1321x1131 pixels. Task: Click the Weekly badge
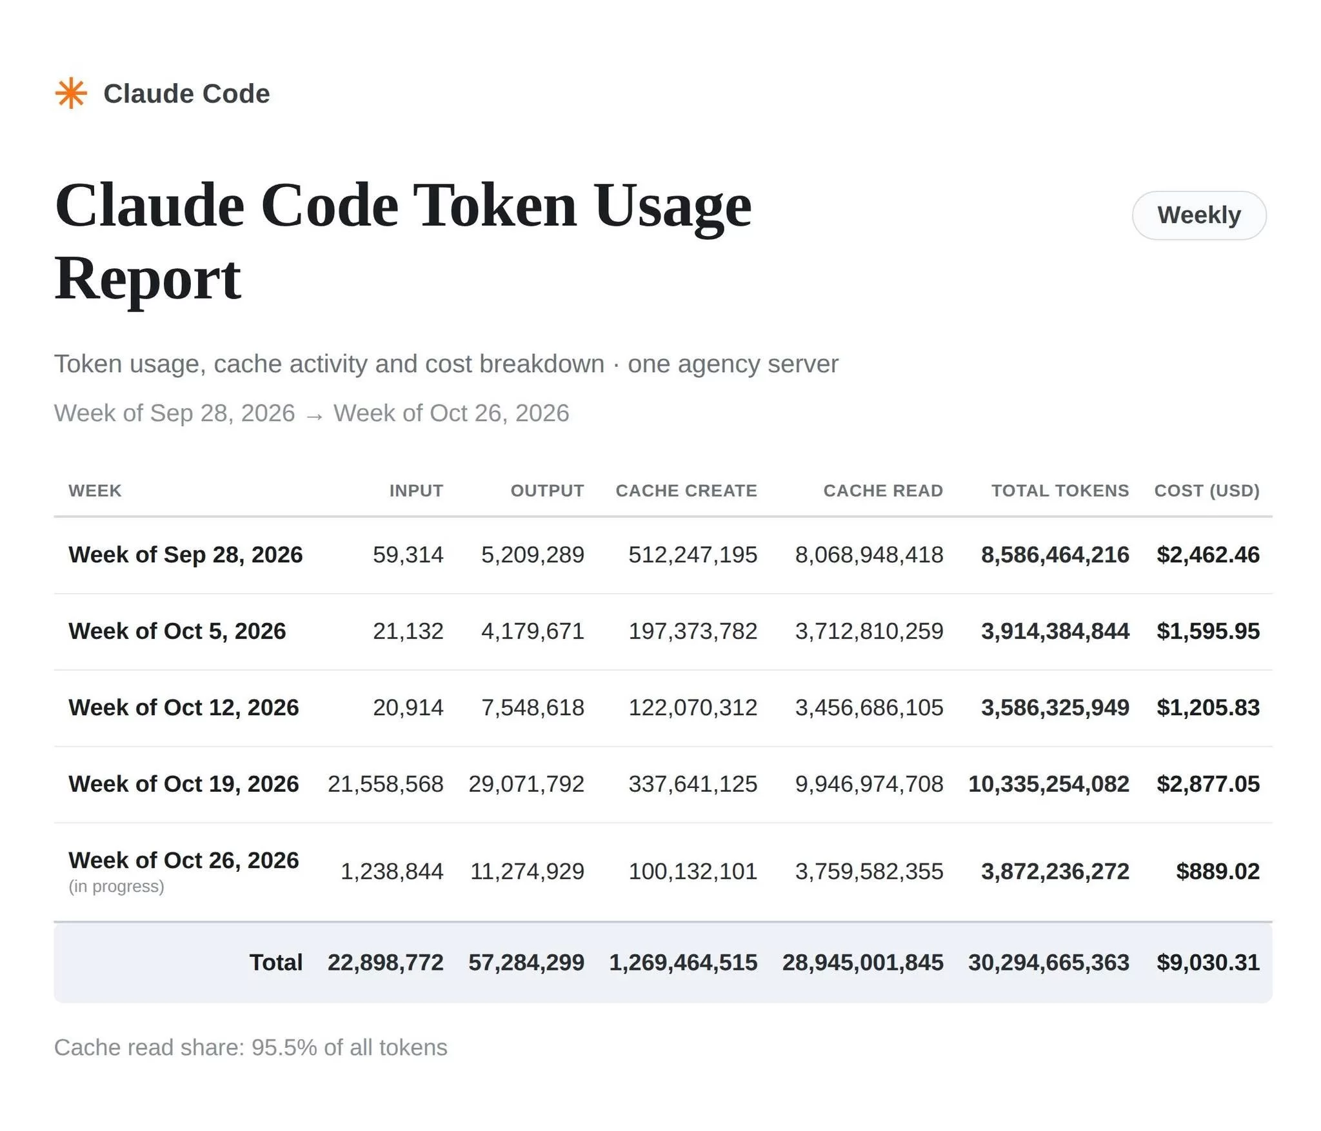point(1198,215)
